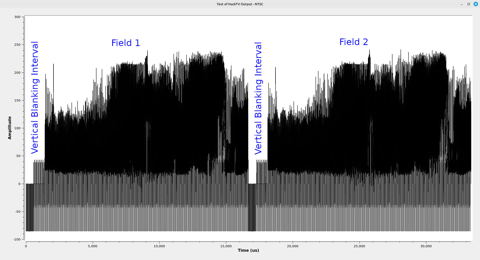Minimize the plot window
Image resolution: width=480 pixels, height=260 pixels.
tap(461, 4)
